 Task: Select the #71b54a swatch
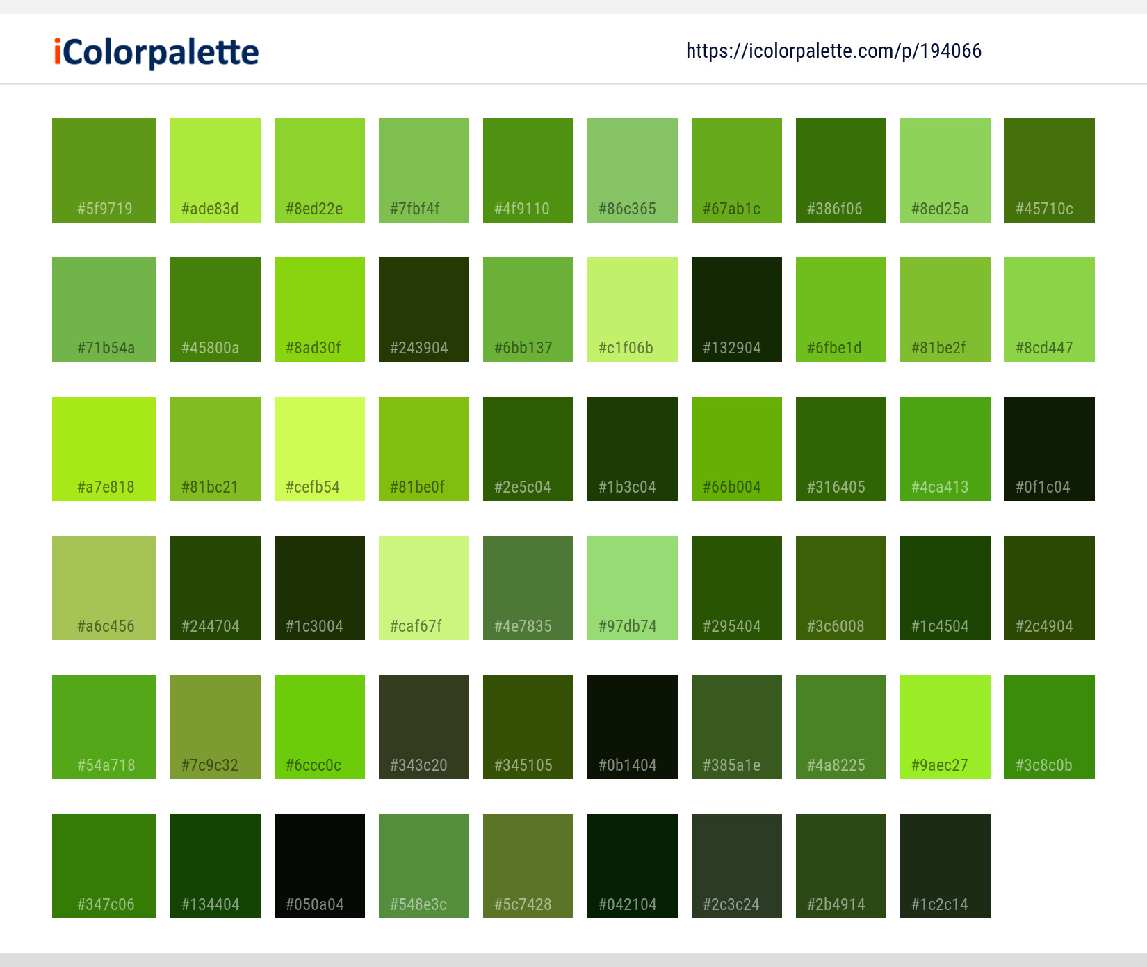pos(104,310)
